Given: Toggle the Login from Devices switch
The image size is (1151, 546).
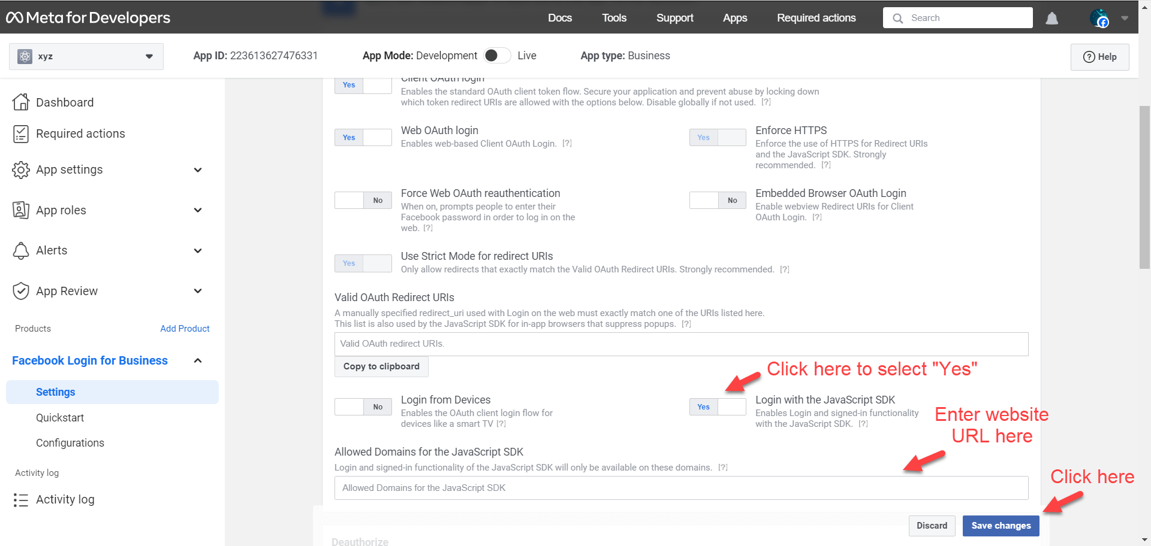Looking at the screenshot, I should [x=363, y=407].
